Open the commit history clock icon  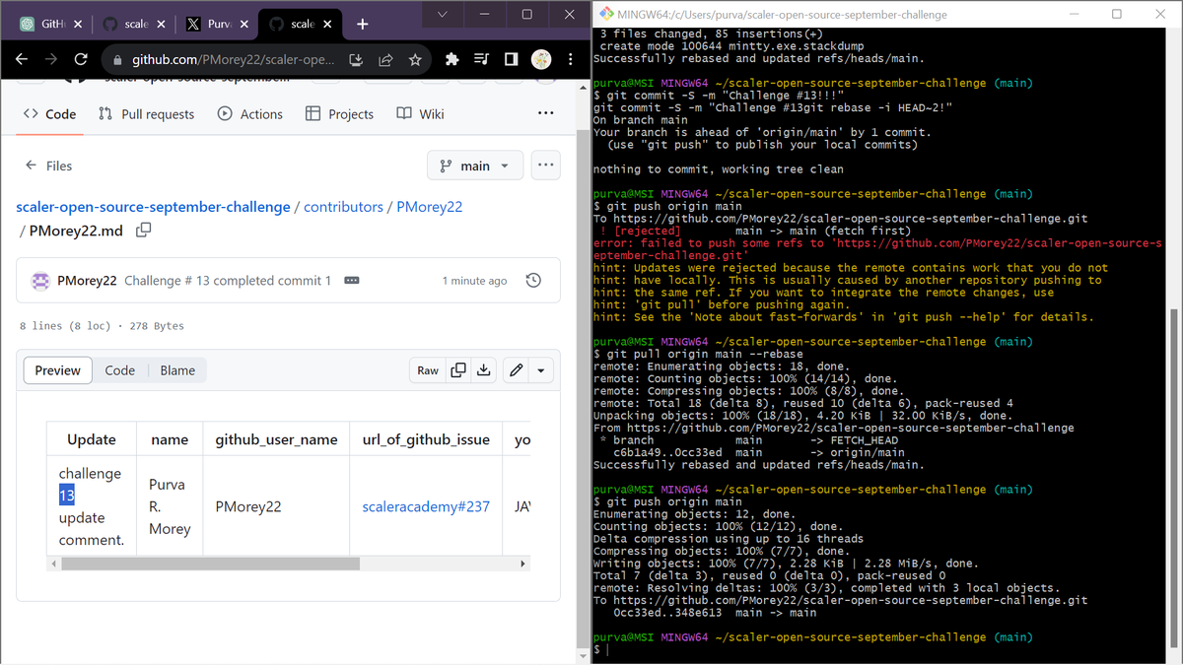(x=533, y=281)
